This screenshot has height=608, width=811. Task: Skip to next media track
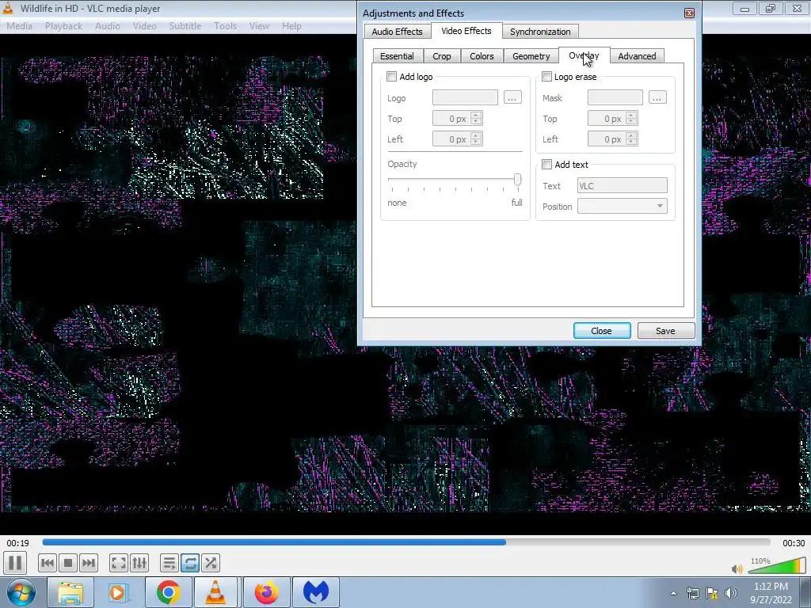pyautogui.click(x=89, y=563)
